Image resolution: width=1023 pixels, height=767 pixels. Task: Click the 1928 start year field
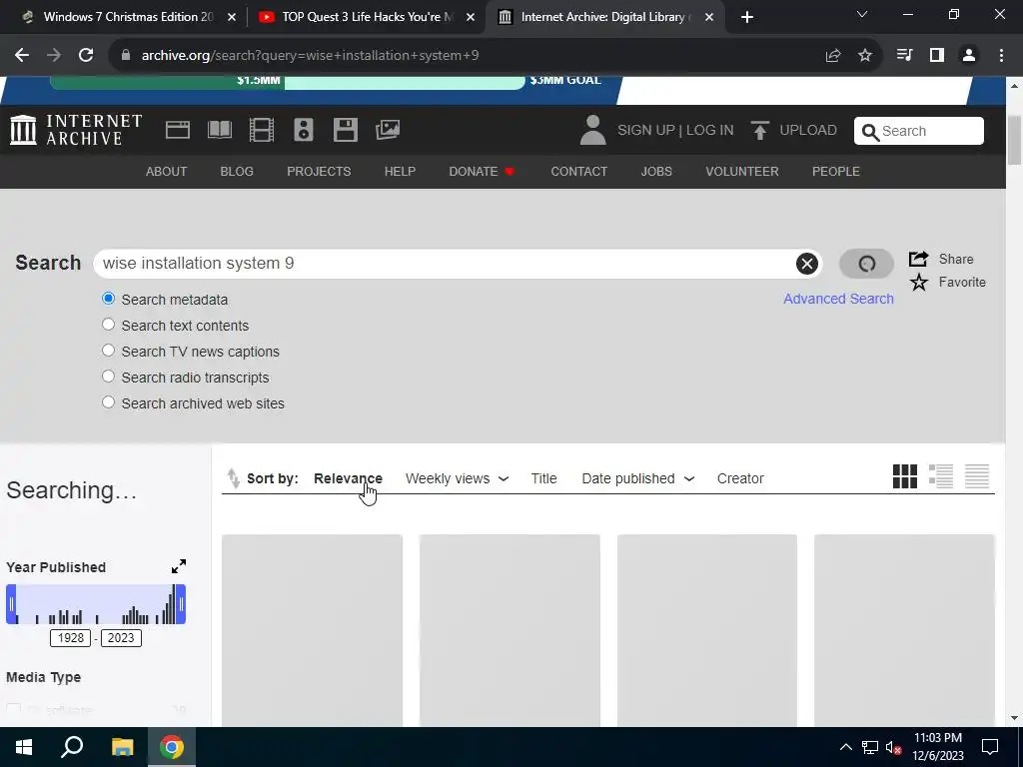pyautogui.click(x=71, y=638)
